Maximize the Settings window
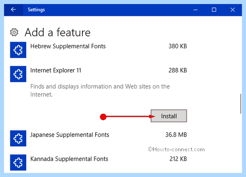Image resolution: width=246 pixels, height=177 pixels. [x=214, y=10]
